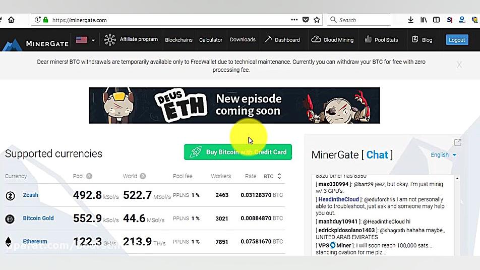Click the Cloud Mining cloud icon
Screen dimensions: 480x270
point(316,39)
